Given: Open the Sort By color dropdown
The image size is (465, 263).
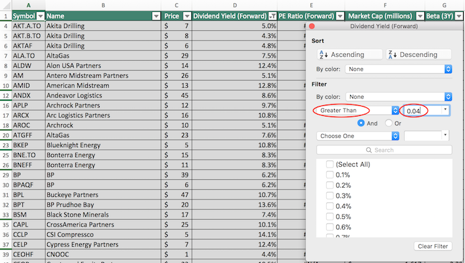Looking at the screenshot, I should point(400,69).
